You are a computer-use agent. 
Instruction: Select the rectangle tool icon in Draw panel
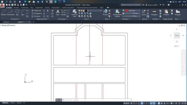click(x=27, y=10)
